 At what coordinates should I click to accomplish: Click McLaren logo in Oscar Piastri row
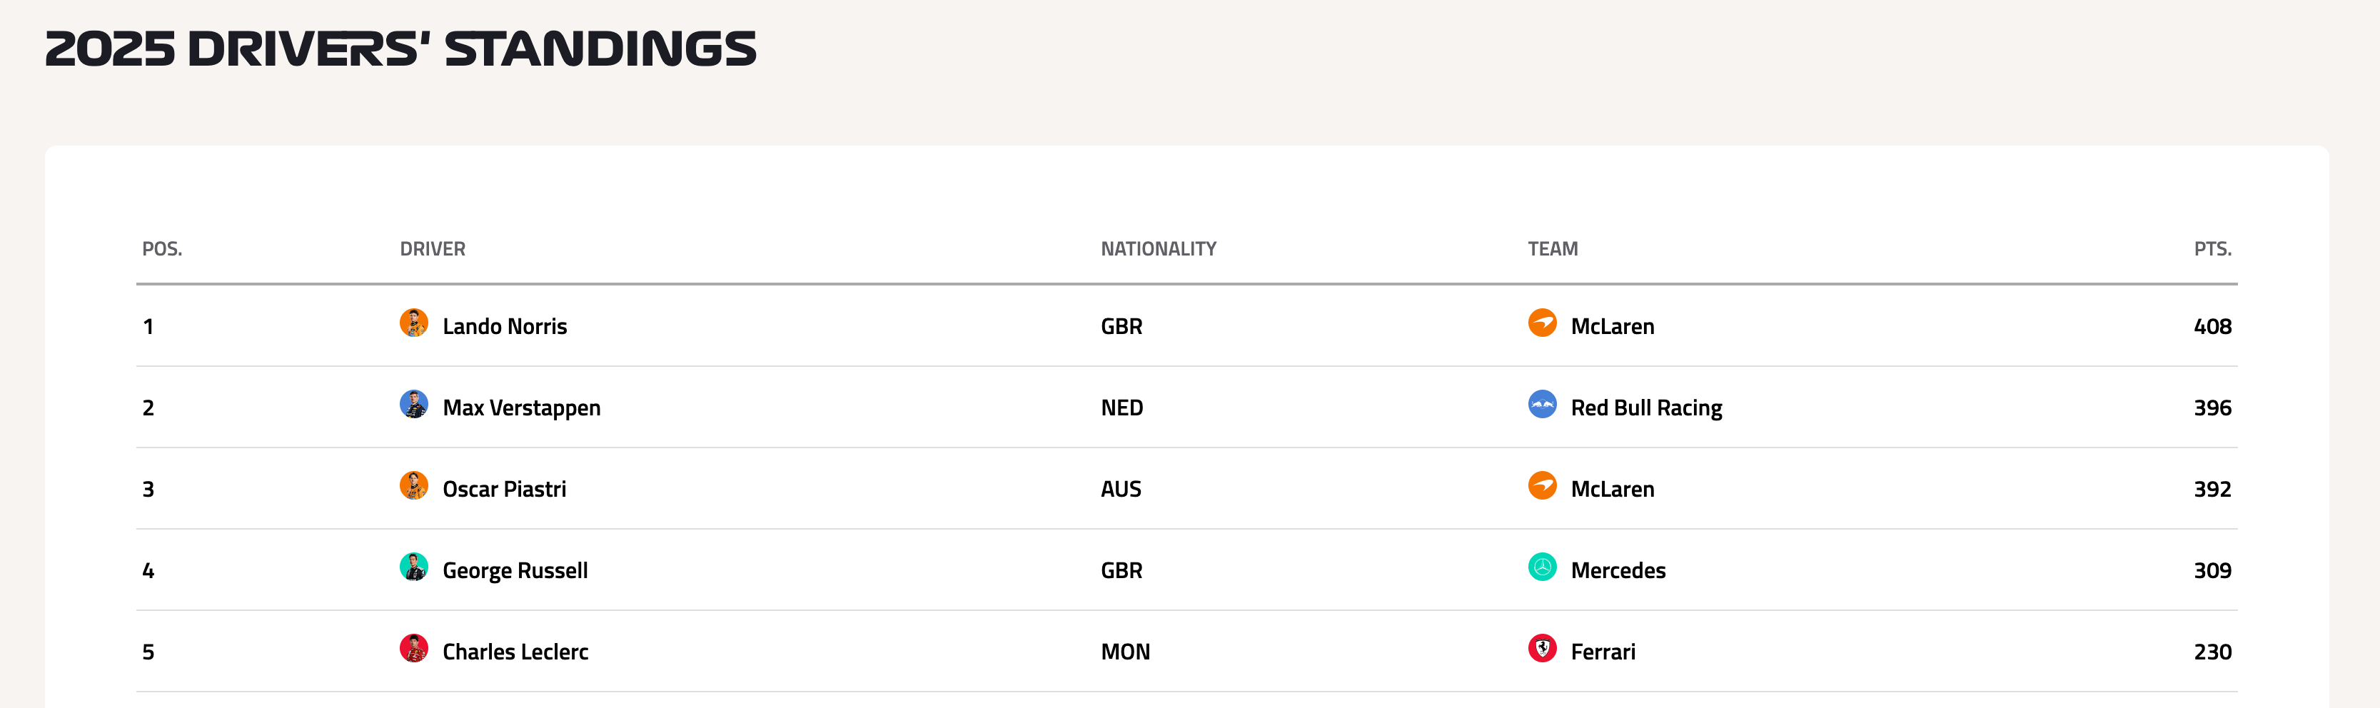pyautogui.click(x=1542, y=486)
